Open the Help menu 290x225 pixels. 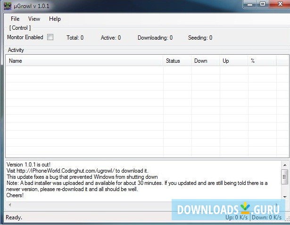(55, 19)
